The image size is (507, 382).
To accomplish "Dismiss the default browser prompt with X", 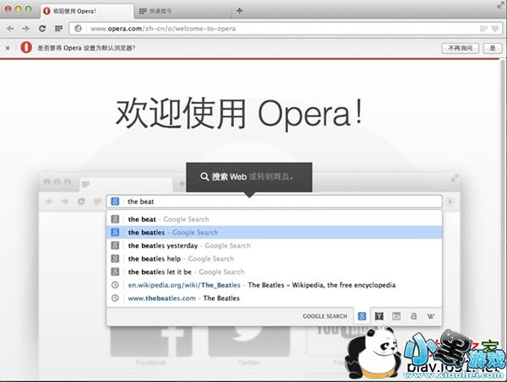I will tap(8, 48).
